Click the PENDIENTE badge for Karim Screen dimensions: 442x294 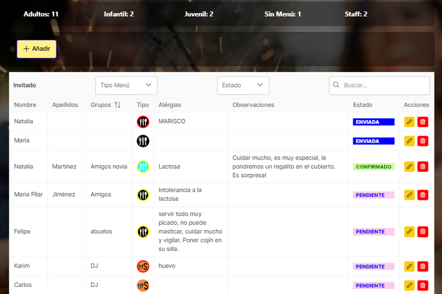tap(374, 266)
